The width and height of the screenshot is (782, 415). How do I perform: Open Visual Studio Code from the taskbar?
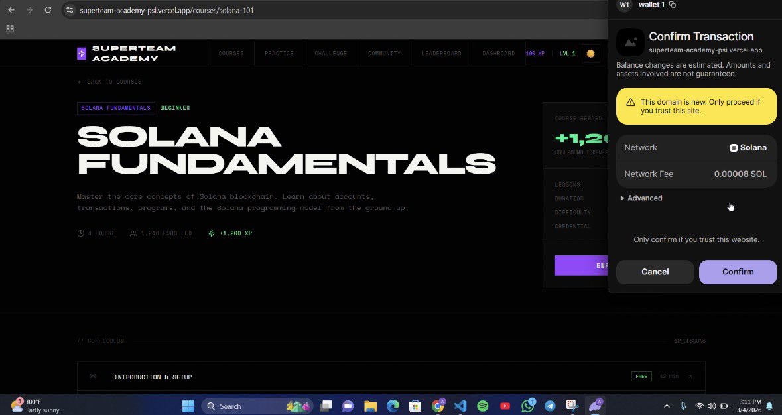pyautogui.click(x=460, y=406)
